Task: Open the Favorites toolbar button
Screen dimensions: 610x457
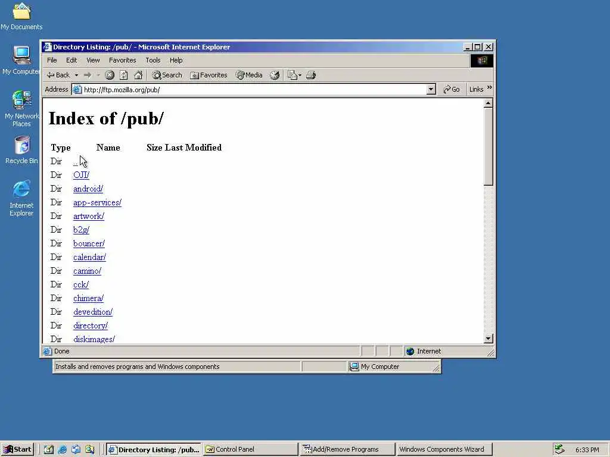Action: (208, 75)
